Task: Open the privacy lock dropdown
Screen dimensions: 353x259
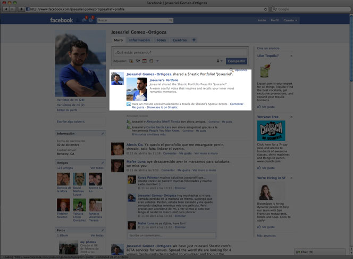Action: tap(219, 61)
